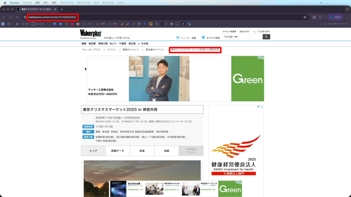Select the イベントを探す search mode
This screenshot has width=351, height=197.
click(x=229, y=31)
